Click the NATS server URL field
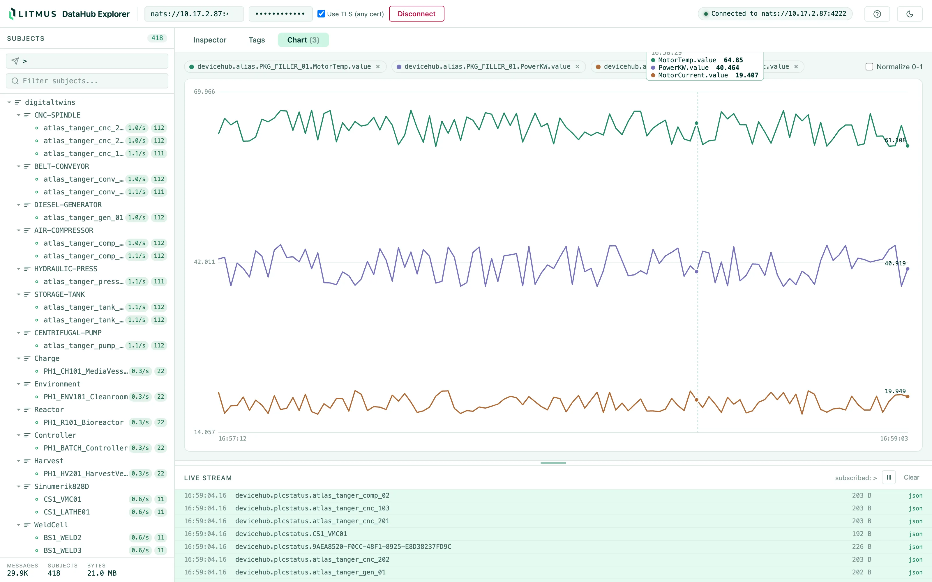 click(x=194, y=14)
